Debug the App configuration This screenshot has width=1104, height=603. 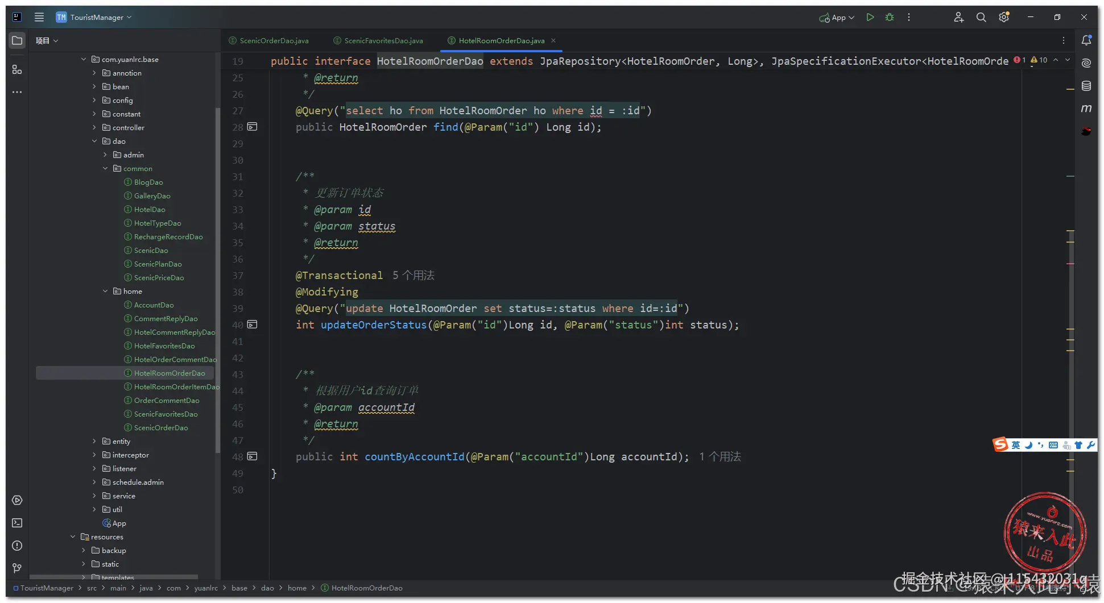pyautogui.click(x=890, y=17)
